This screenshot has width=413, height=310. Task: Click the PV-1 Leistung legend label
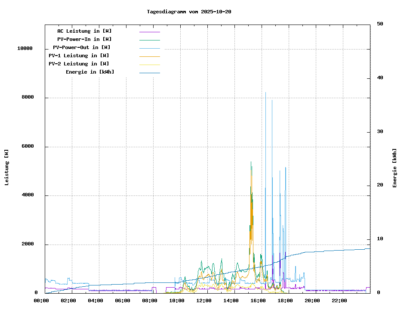[79, 56]
